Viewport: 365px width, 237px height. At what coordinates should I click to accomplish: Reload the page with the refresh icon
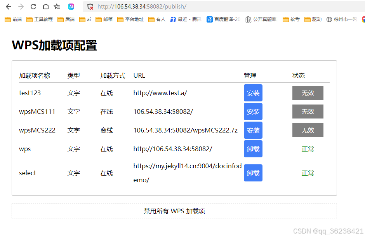pos(33,7)
